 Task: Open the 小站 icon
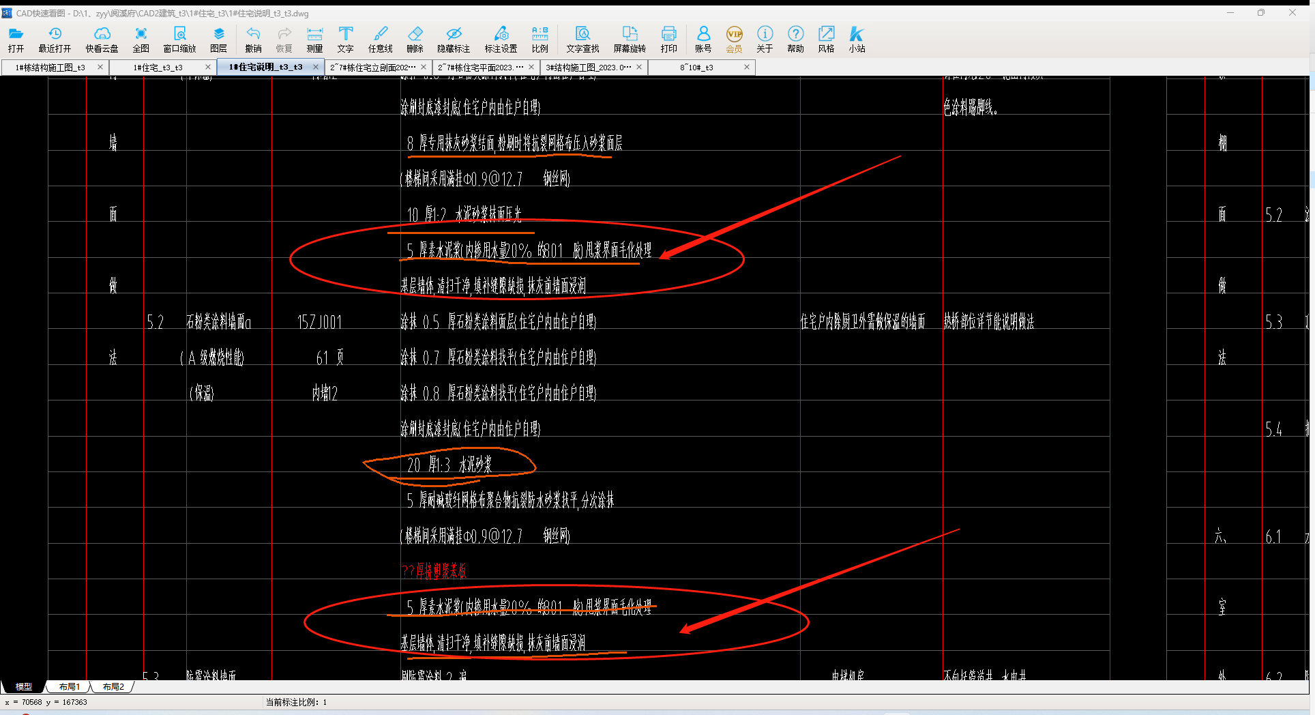pyautogui.click(x=857, y=40)
